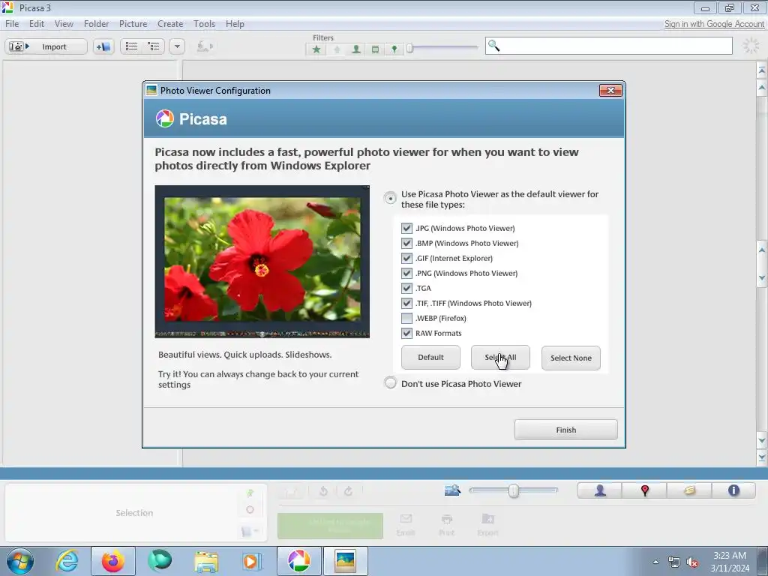The image size is (768, 576).
Task: Click the red hibiscus preview image
Action: 262,262
